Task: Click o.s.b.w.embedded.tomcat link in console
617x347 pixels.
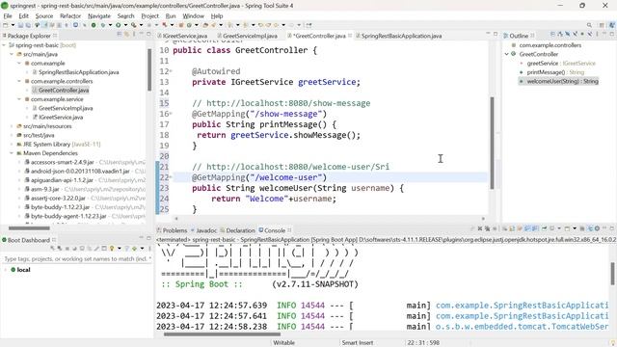Action: (x=522, y=327)
